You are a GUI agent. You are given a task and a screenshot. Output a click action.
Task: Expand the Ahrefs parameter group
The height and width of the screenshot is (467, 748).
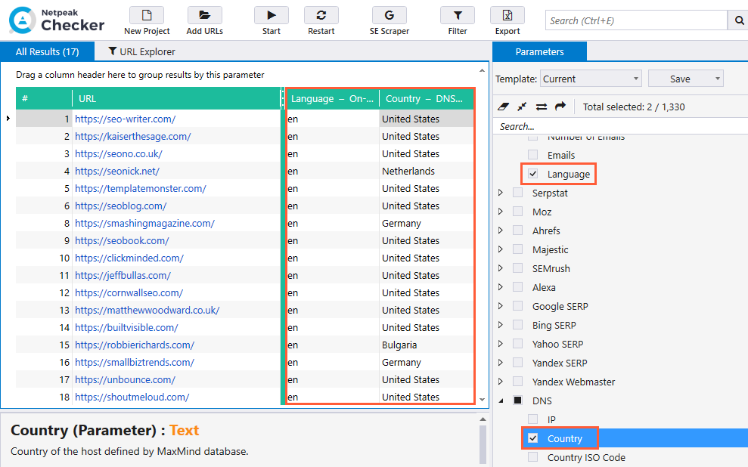501,230
